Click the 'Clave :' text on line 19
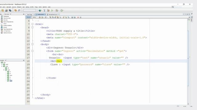Viewport: 197px width, 110px height. [55, 64]
